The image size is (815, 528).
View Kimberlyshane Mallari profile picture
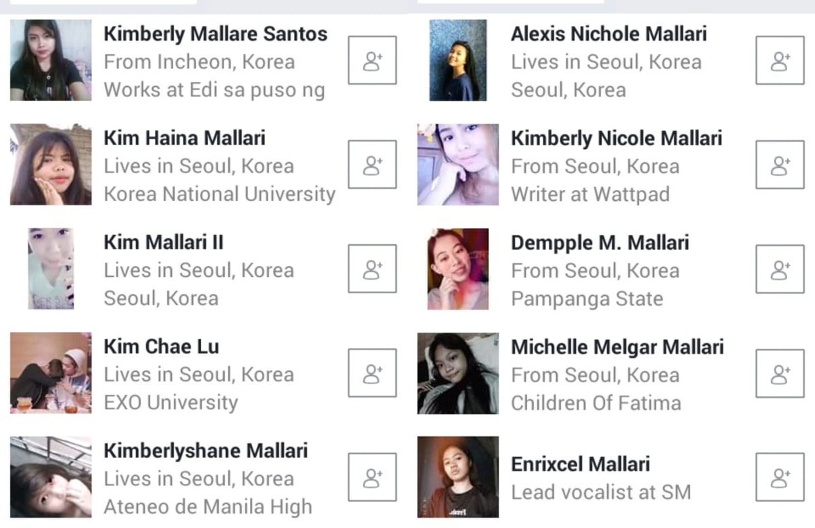[x=50, y=477]
